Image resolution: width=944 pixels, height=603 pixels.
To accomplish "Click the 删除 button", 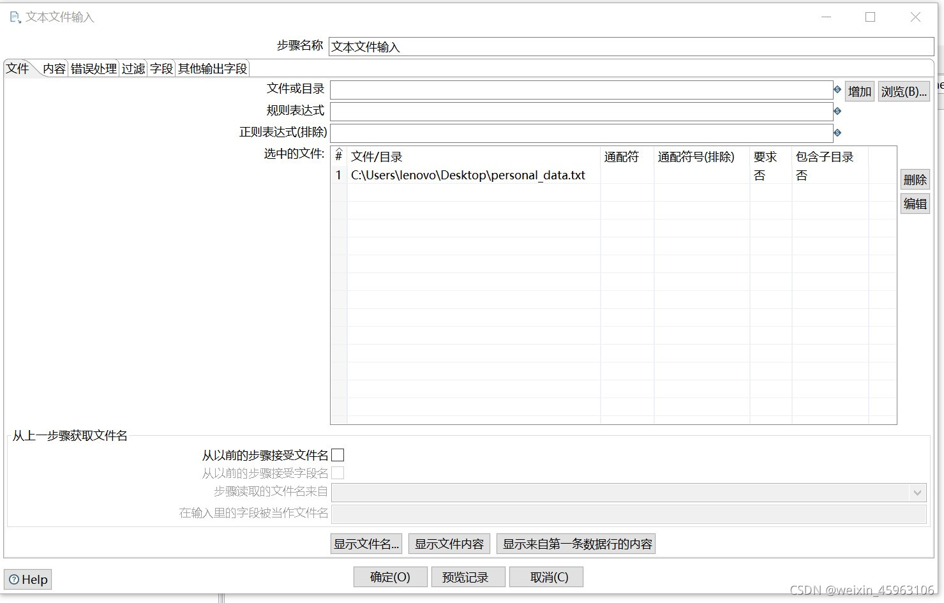I will (x=915, y=180).
